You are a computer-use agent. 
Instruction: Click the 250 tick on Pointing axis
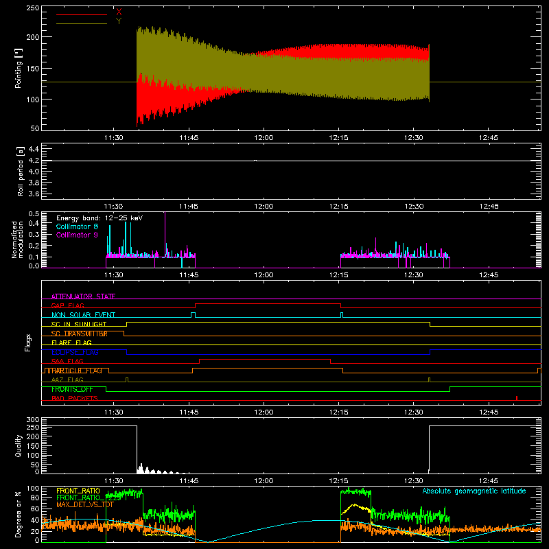click(x=33, y=8)
